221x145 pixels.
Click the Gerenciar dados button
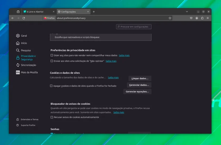point(139,85)
